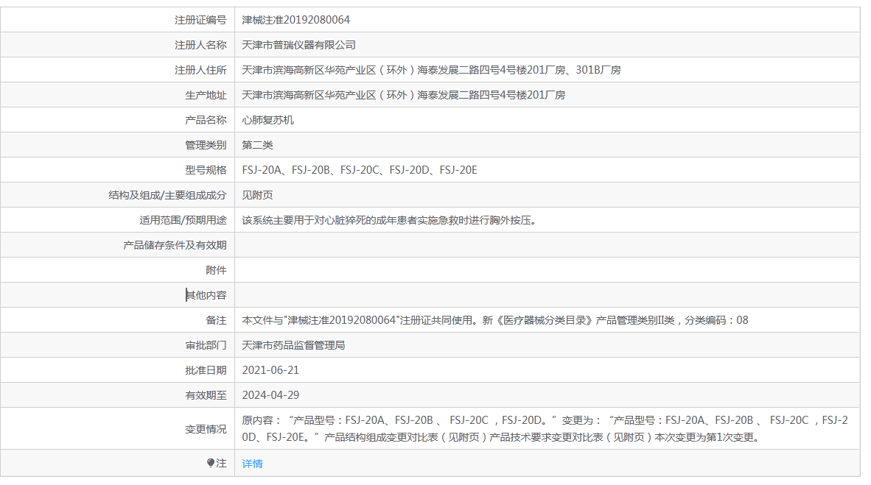Click the 结构及组成/主要组成成分 label
The image size is (871, 485).
tap(167, 195)
